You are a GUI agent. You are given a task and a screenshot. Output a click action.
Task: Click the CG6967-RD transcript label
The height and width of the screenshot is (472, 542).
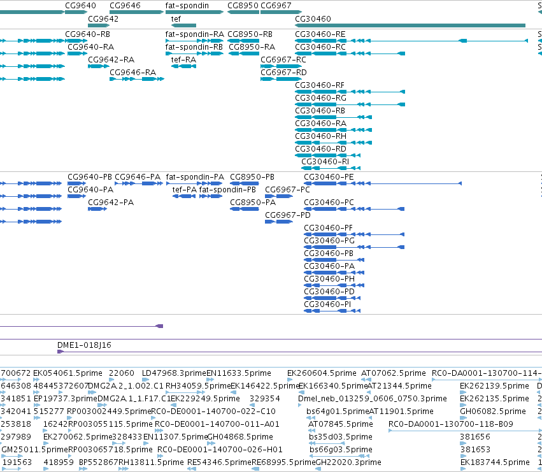tap(283, 72)
